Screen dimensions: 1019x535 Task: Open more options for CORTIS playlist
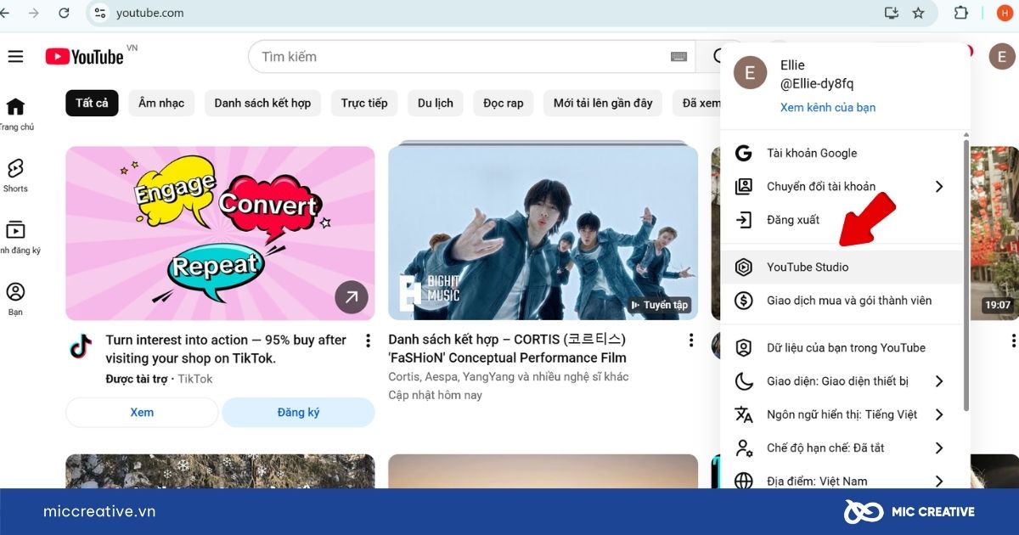point(691,341)
